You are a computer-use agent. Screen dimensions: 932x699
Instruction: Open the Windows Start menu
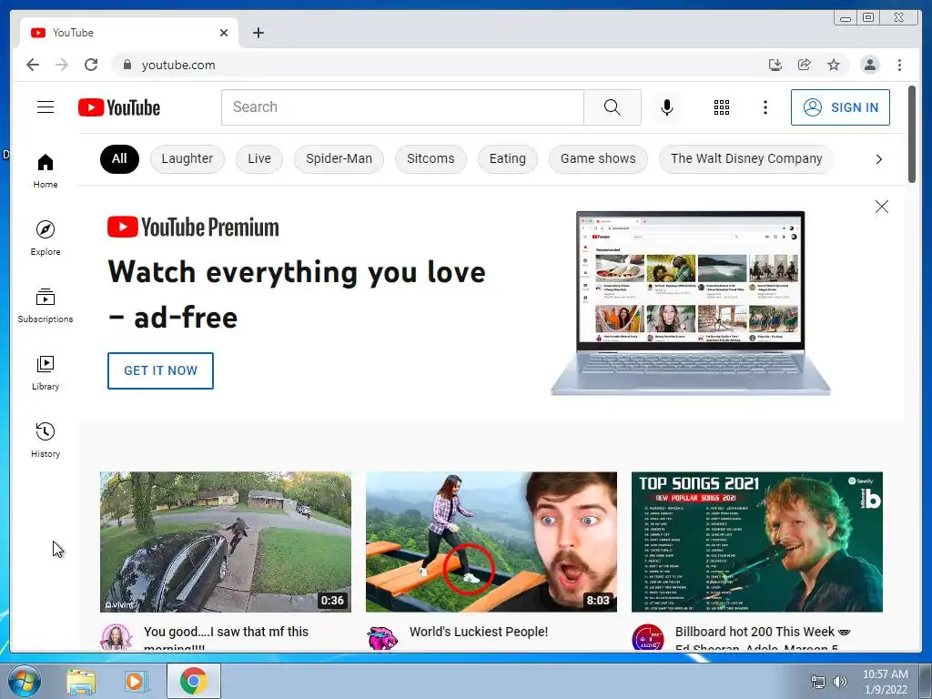(24, 681)
